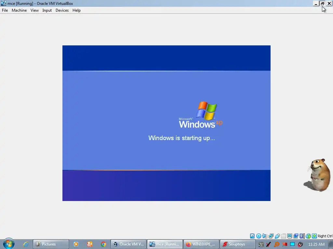Click the CPU virtualization status icon
Screen dimensions: 333x249
click(302, 236)
